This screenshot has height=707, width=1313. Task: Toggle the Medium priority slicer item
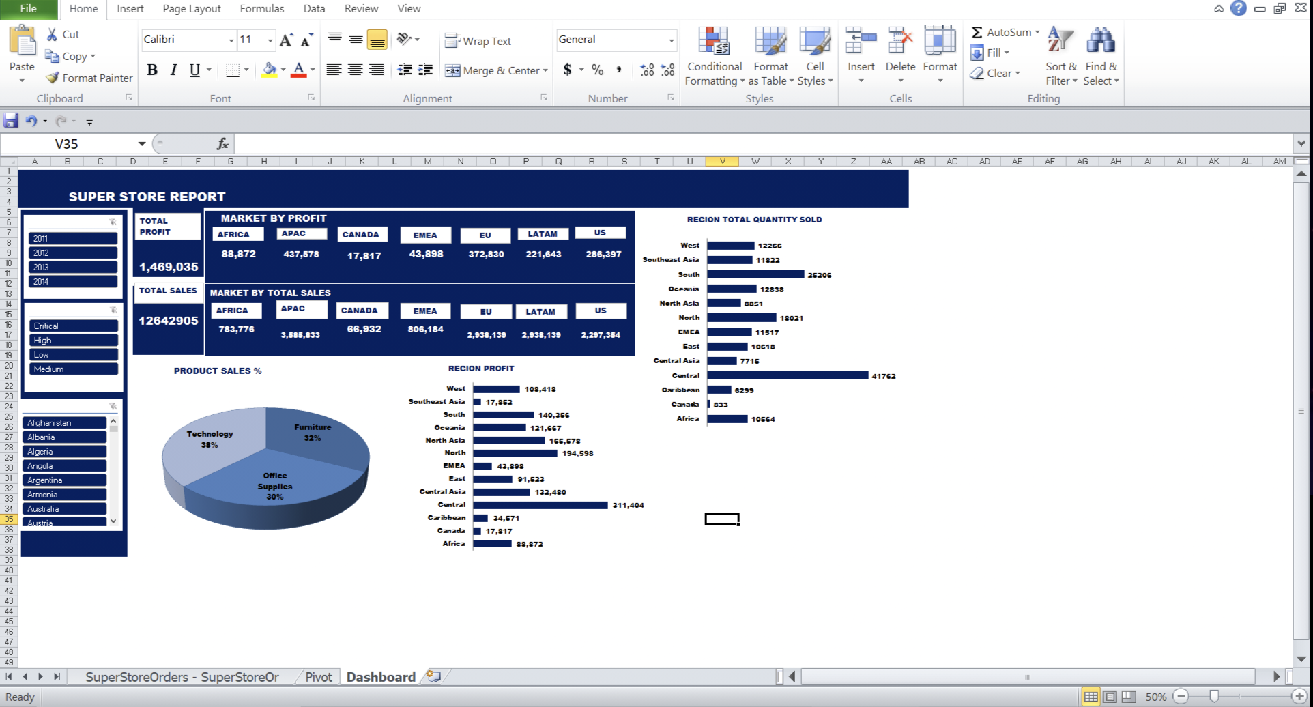(x=74, y=369)
